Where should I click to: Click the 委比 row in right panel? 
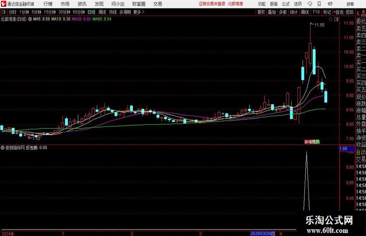tap(361, 21)
